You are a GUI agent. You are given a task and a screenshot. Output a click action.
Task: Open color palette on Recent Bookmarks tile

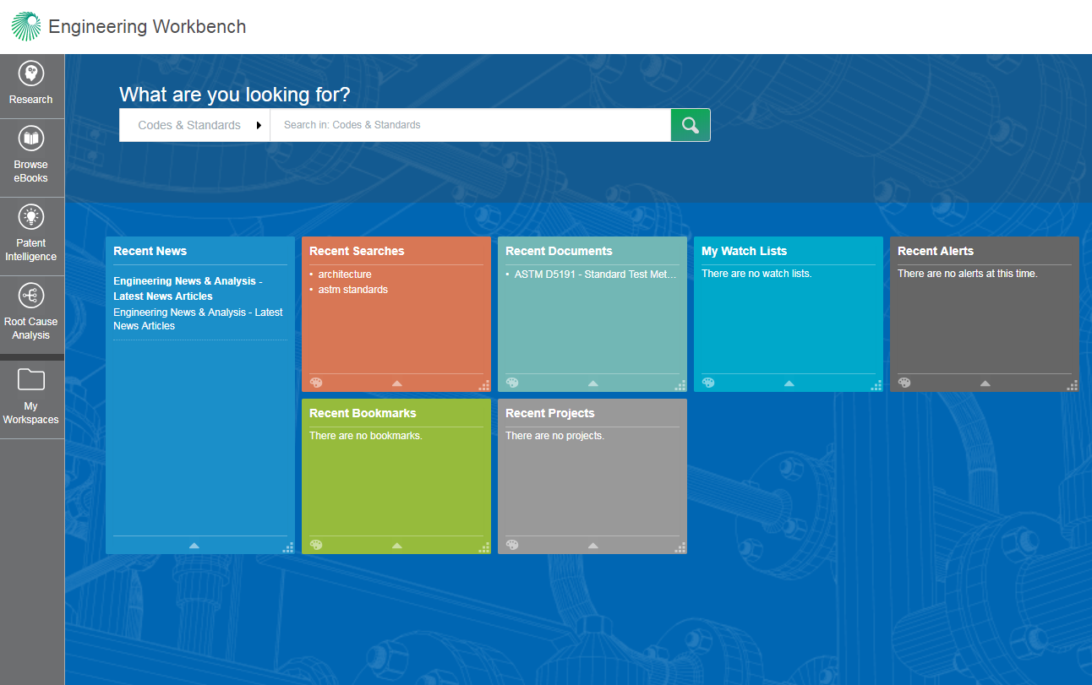tap(316, 545)
